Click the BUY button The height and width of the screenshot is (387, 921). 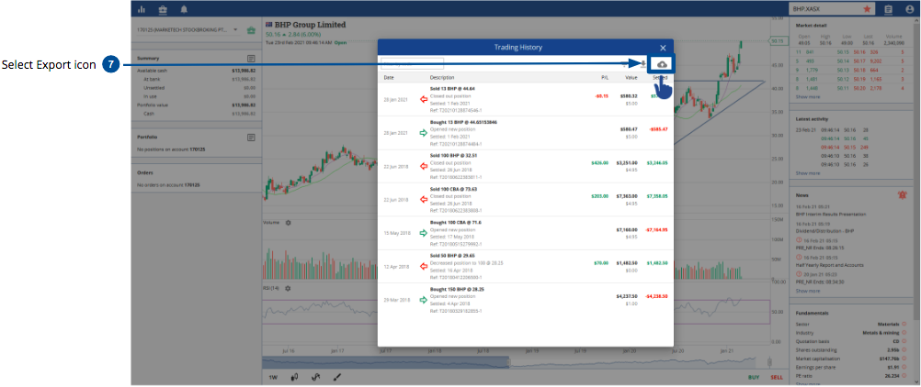click(755, 378)
